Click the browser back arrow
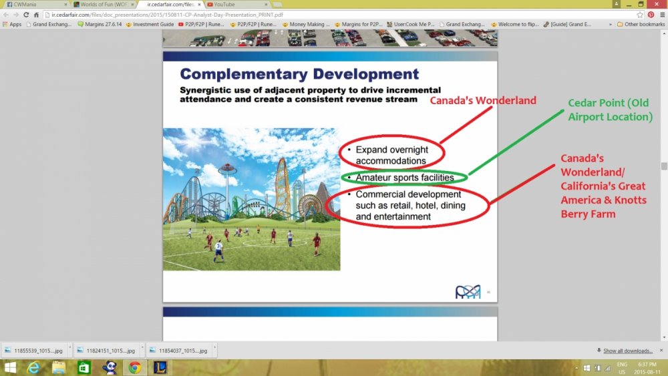668x376 pixels. click(x=6, y=14)
